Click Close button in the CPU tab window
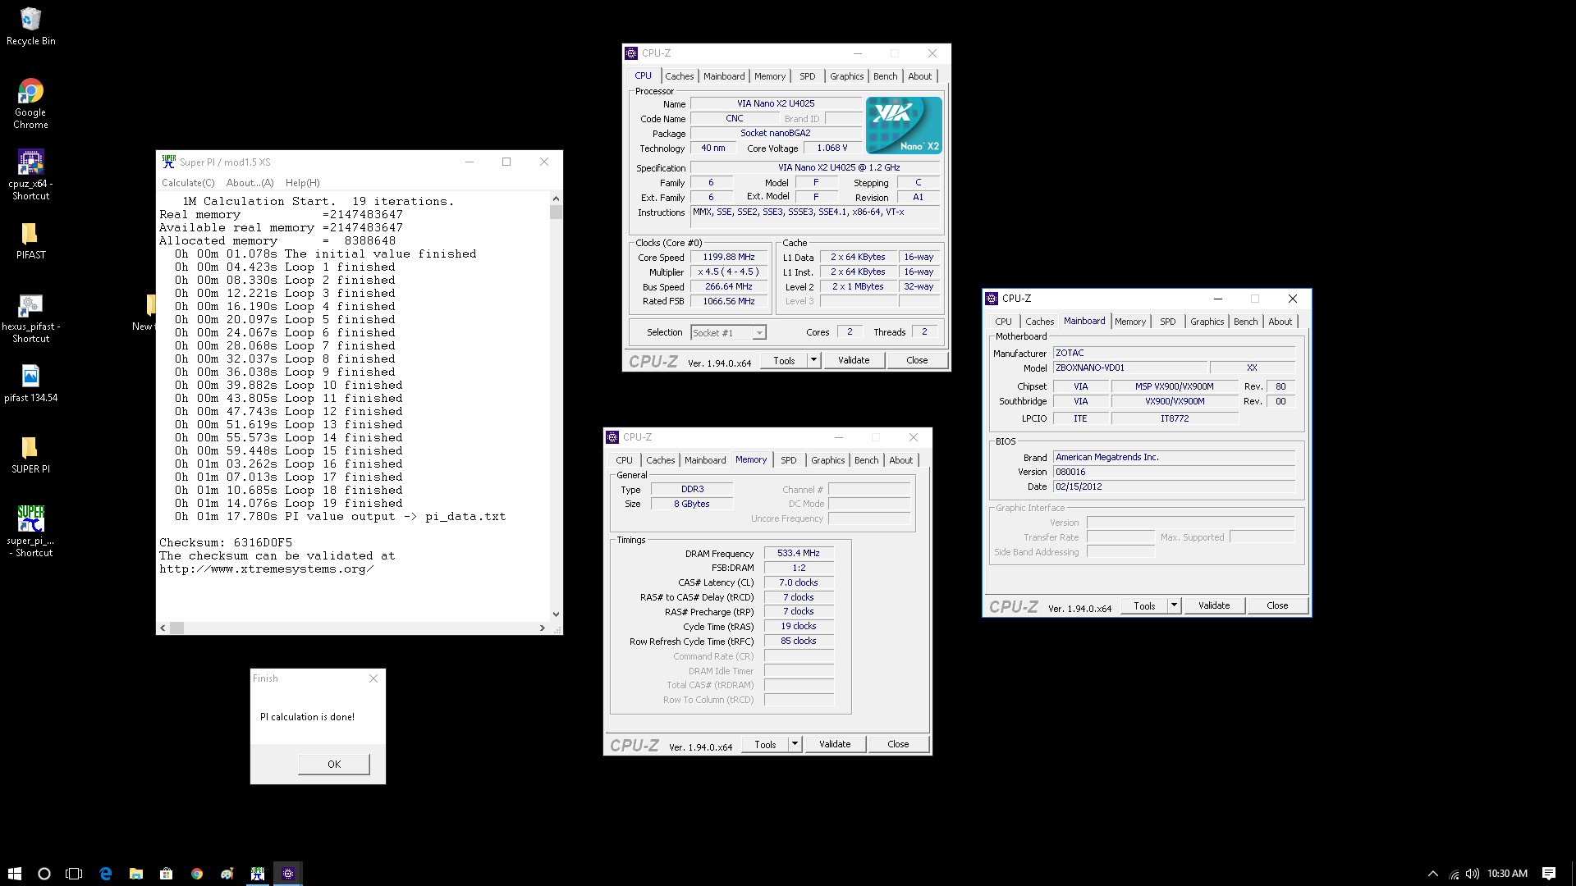Image resolution: width=1576 pixels, height=886 pixels. coord(917,360)
